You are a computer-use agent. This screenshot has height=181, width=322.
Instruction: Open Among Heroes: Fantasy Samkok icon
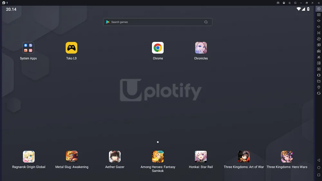tap(158, 157)
